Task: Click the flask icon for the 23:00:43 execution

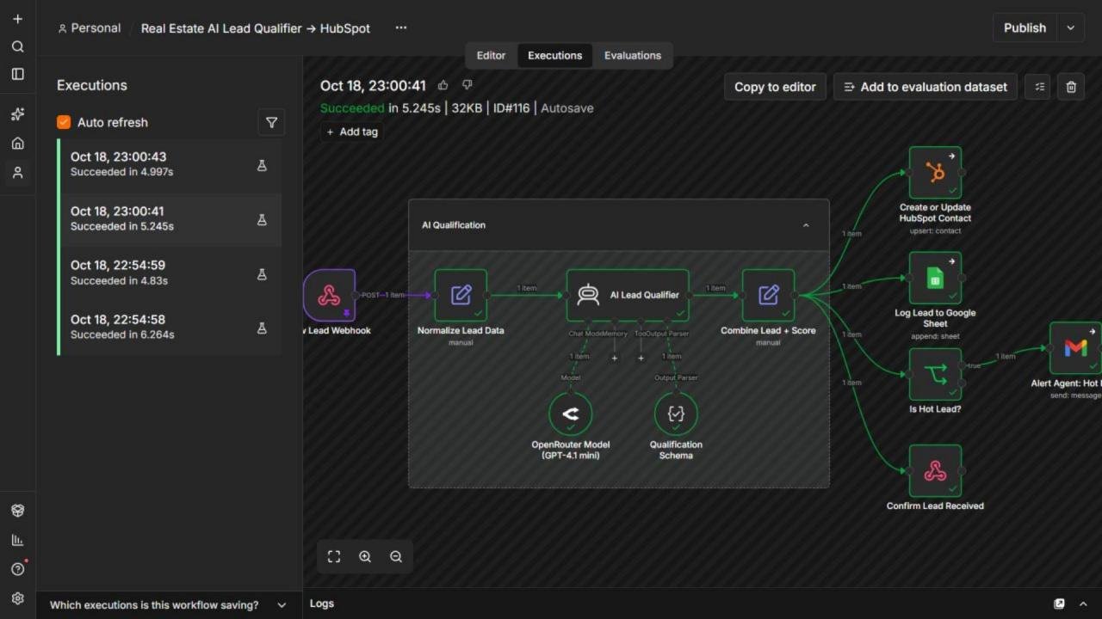Action: click(x=262, y=165)
